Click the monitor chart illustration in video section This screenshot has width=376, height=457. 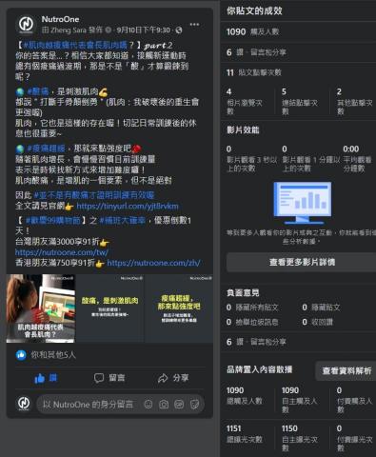(x=302, y=203)
